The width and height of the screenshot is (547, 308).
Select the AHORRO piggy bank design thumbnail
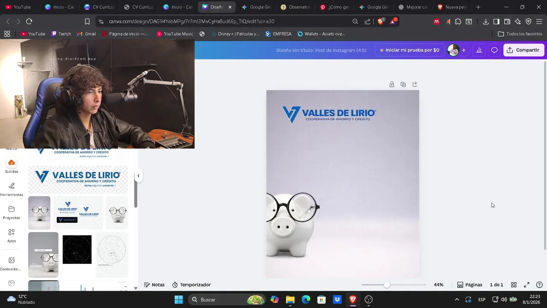43,255
